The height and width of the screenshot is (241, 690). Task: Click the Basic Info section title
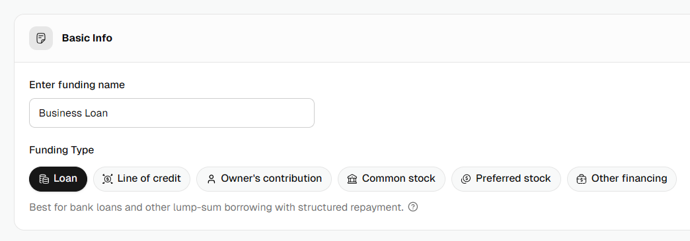87,38
